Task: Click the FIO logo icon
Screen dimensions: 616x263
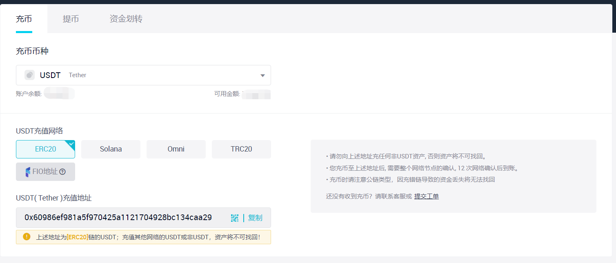Action: pyautogui.click(x=28, y=172)
